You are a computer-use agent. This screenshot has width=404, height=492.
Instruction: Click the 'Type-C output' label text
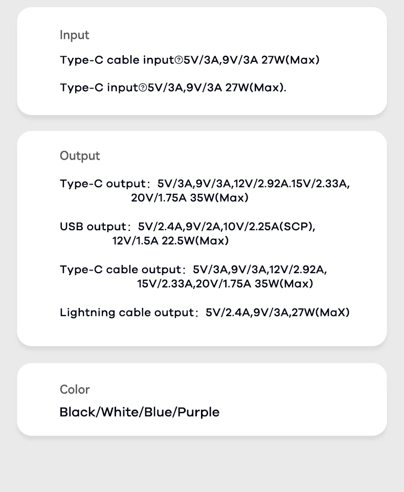click(x=103, y=184)
